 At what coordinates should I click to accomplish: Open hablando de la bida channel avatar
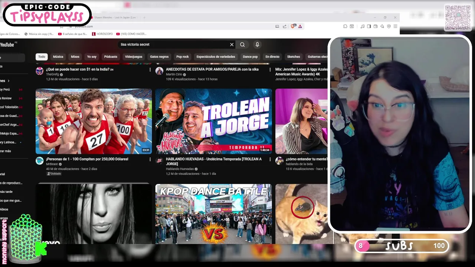click(279, 161)
